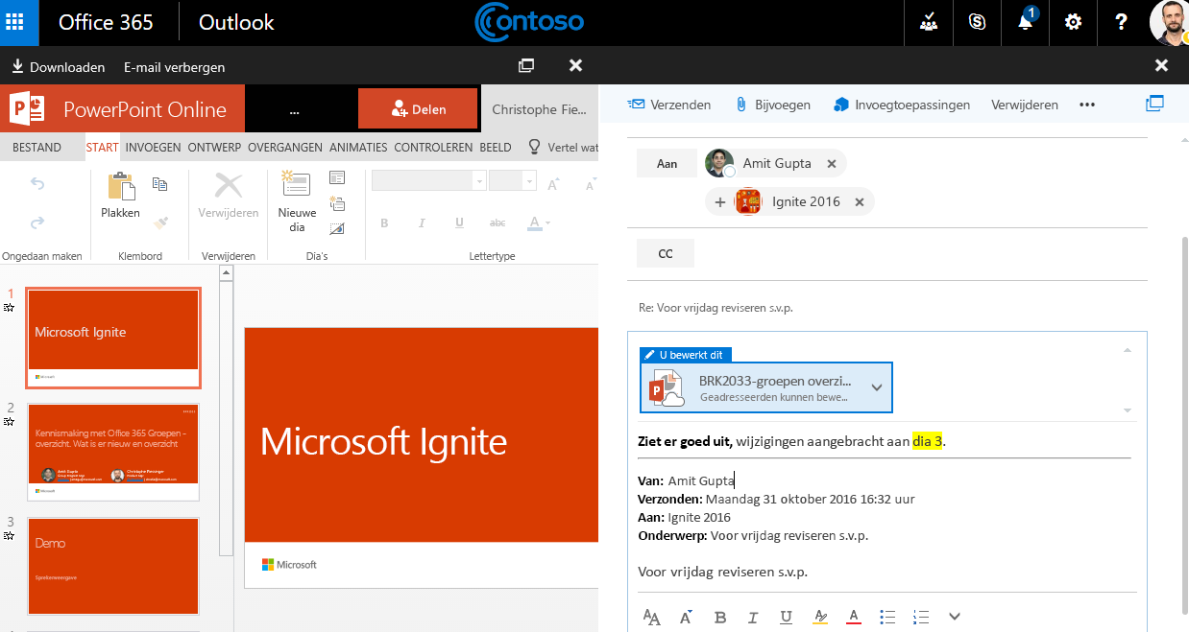The height and width of the screenshot is (632, 1189).
Task: Click E-mail verbergen
Action: point(175,67)
